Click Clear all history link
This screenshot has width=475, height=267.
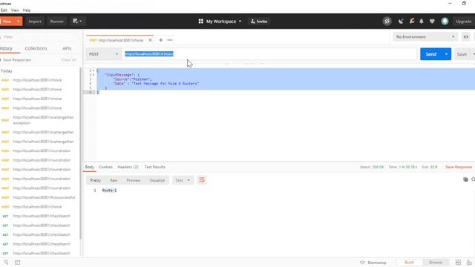69,60
